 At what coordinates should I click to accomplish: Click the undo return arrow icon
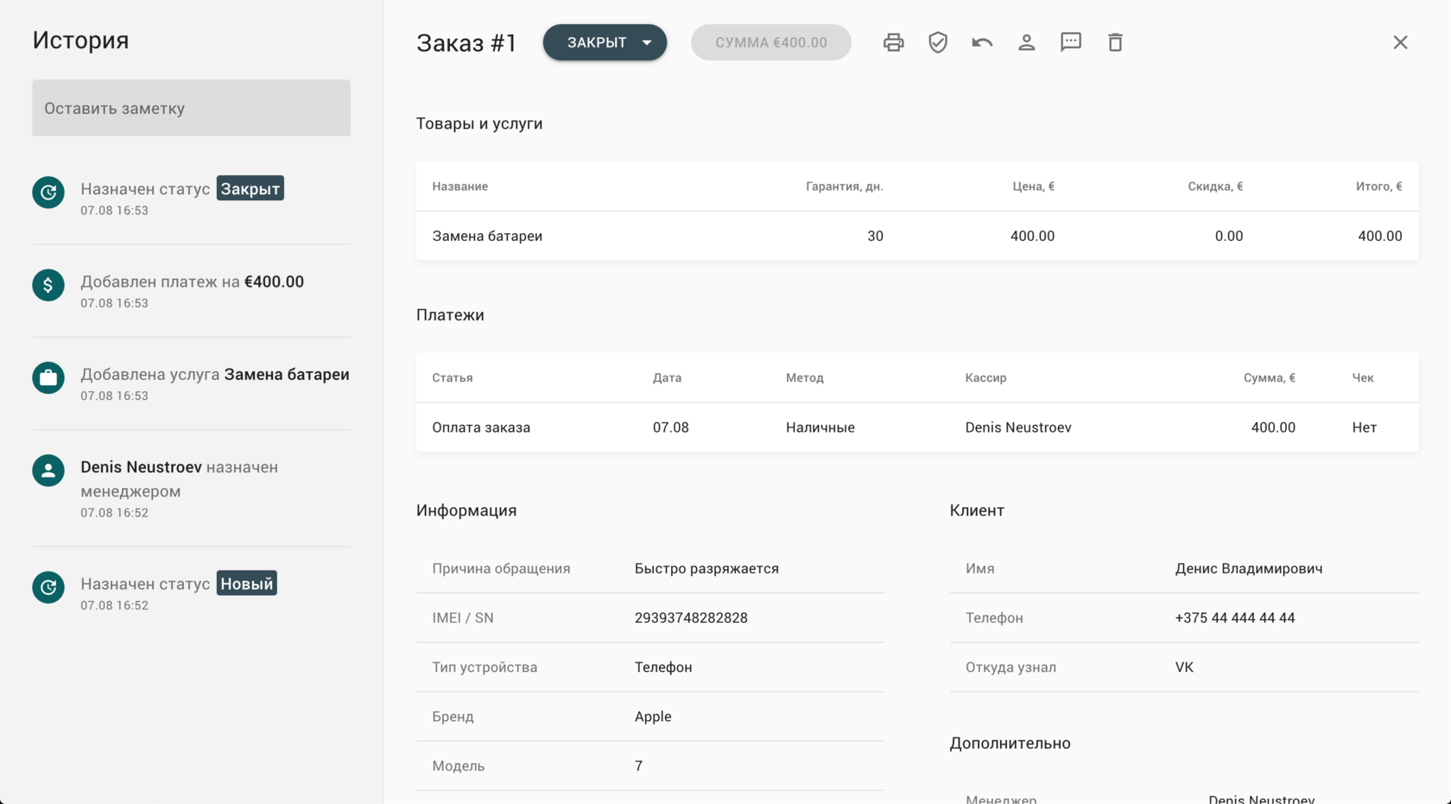tap(982, 42)
